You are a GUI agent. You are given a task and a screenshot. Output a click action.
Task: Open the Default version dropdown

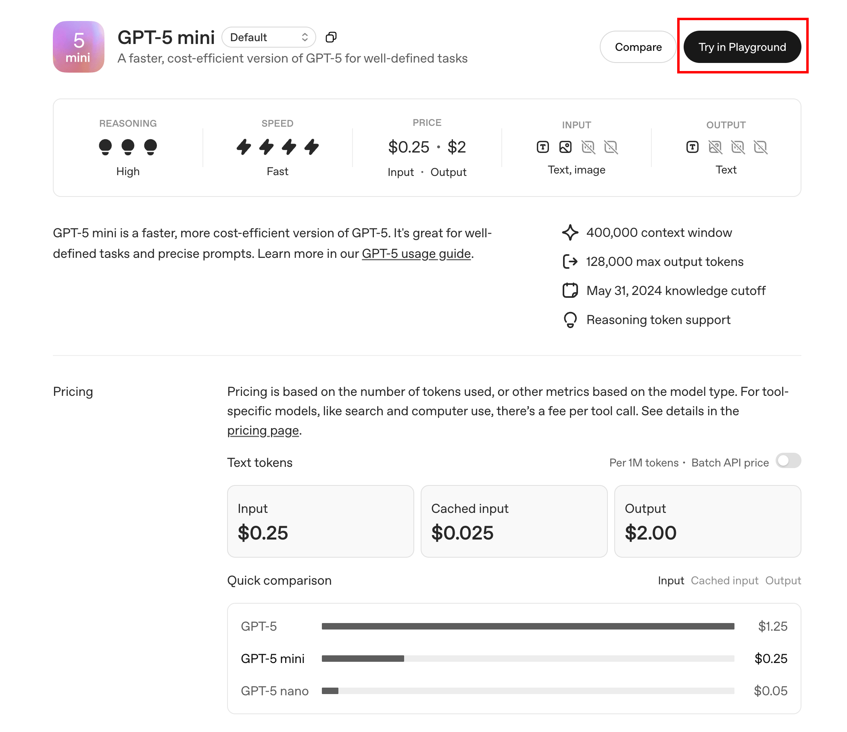click(269, 37)
